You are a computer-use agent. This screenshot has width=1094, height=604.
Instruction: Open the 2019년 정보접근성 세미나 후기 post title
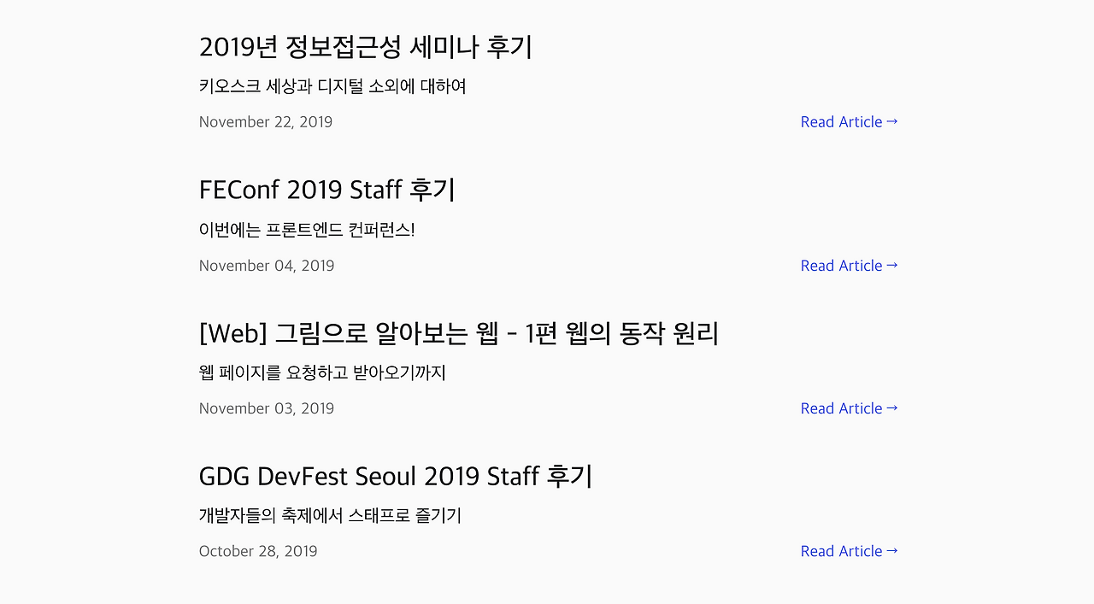(366, 46)
